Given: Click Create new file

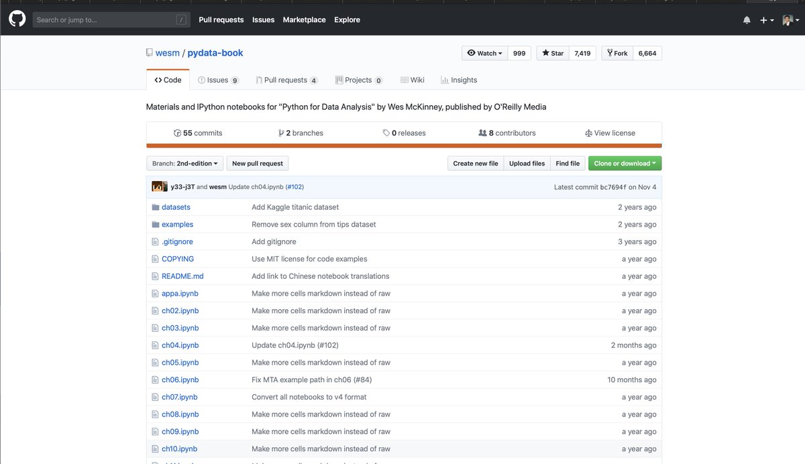Looking at the screenshot, I should 476,163.
